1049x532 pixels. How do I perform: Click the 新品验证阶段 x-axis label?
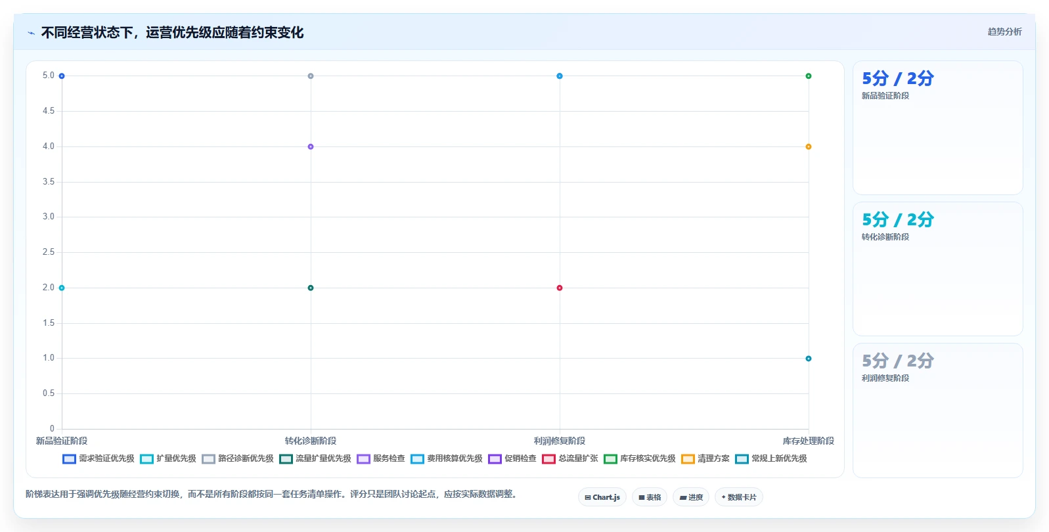62,441
